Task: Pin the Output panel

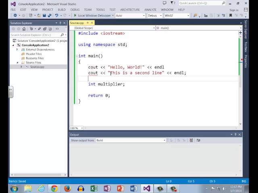Action: [235, 134]
